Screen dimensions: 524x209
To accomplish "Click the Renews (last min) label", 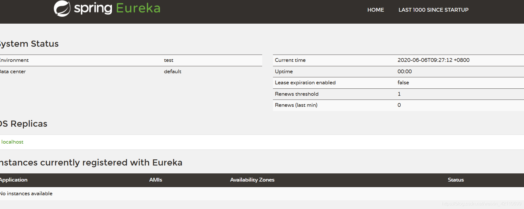I will click(x=296, y=105).
